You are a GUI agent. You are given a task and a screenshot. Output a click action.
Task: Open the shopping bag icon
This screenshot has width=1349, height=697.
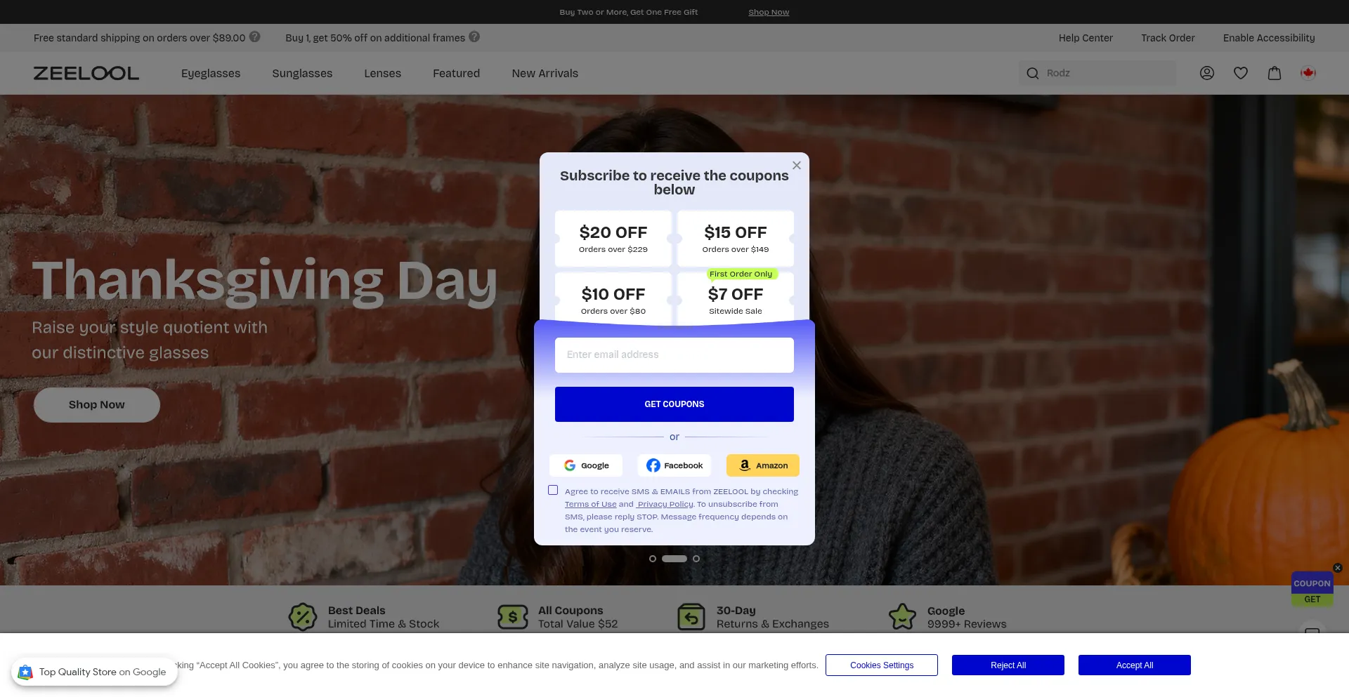click(x=1275, y=73)
